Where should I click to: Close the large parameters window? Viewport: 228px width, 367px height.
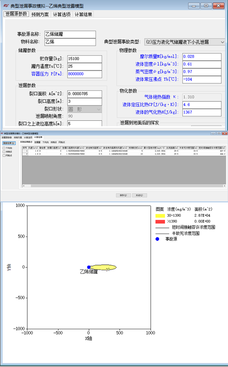point(219,6)
